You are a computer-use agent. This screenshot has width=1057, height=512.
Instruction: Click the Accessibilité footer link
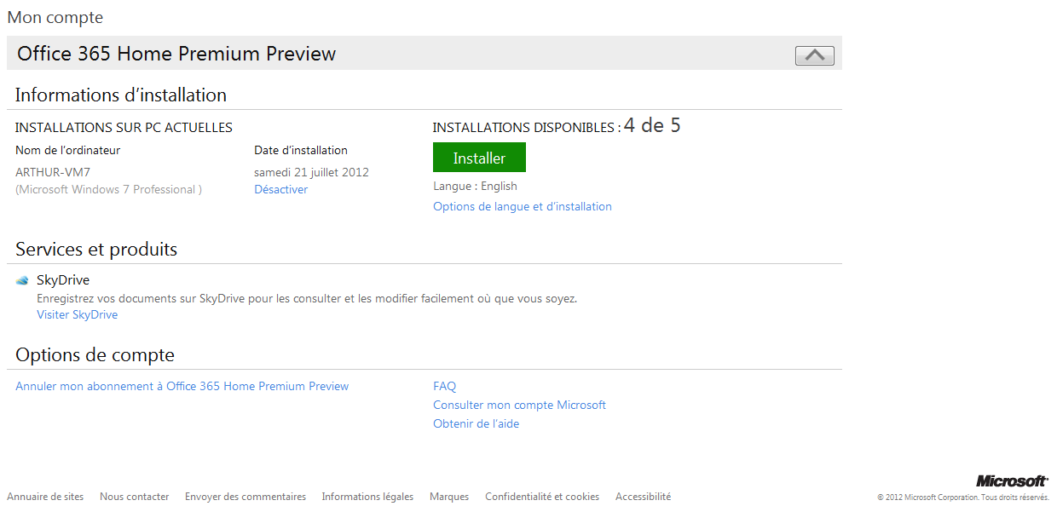coord(643,497)
